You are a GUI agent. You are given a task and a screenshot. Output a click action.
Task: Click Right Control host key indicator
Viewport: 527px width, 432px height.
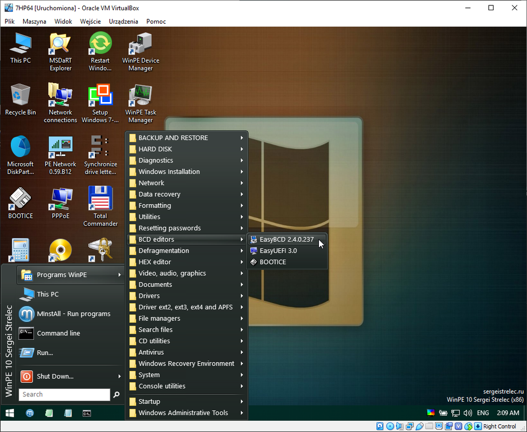(x=499, y=426)
